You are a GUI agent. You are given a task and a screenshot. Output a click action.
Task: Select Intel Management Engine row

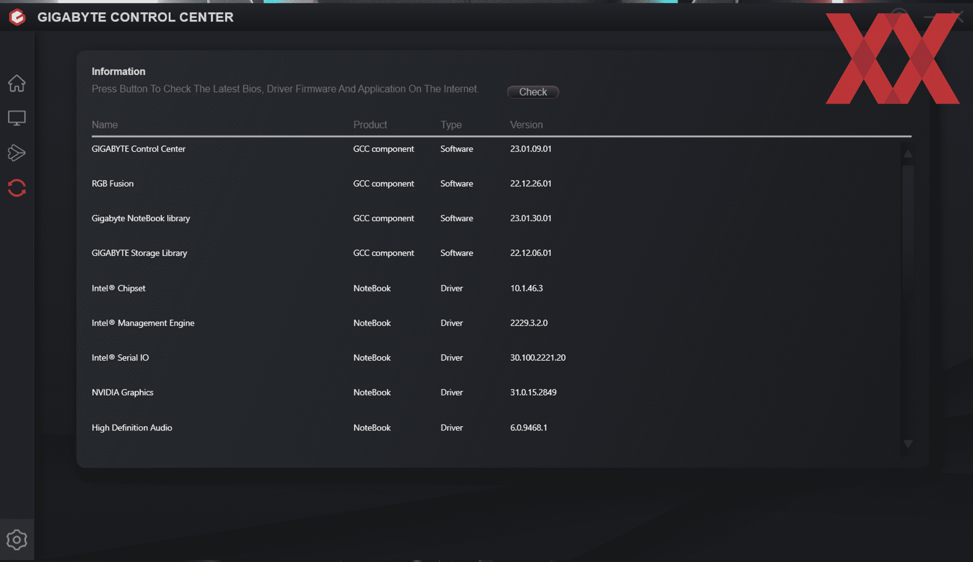(x=497, y=323)
